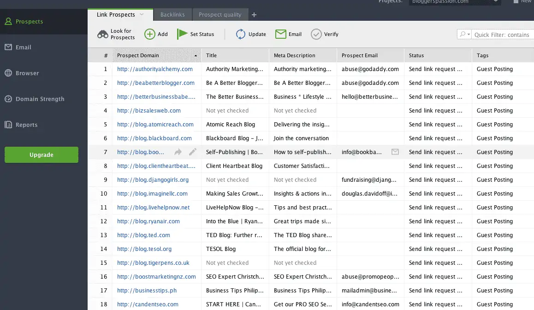Open the Projects dropdown selector
The width and height of the screenshot is (534, 310).
click(454, 1)
